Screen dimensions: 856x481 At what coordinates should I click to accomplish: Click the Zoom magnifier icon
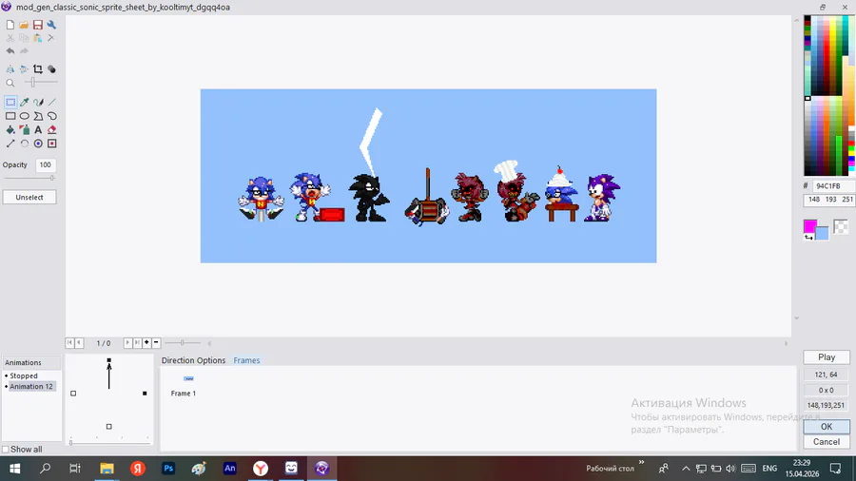(10, 83)
